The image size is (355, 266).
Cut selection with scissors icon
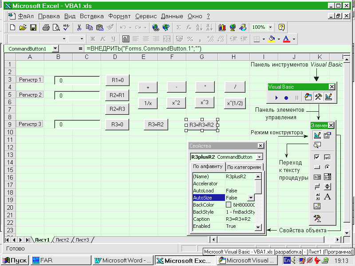tap(79, 27)
